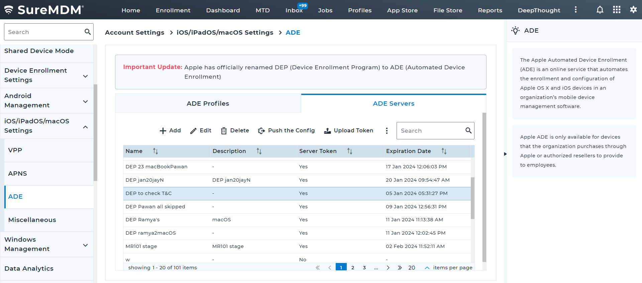Open more actions menu in ADE toolbar
This screenshot has height=283, width=642.
(387, 131)
